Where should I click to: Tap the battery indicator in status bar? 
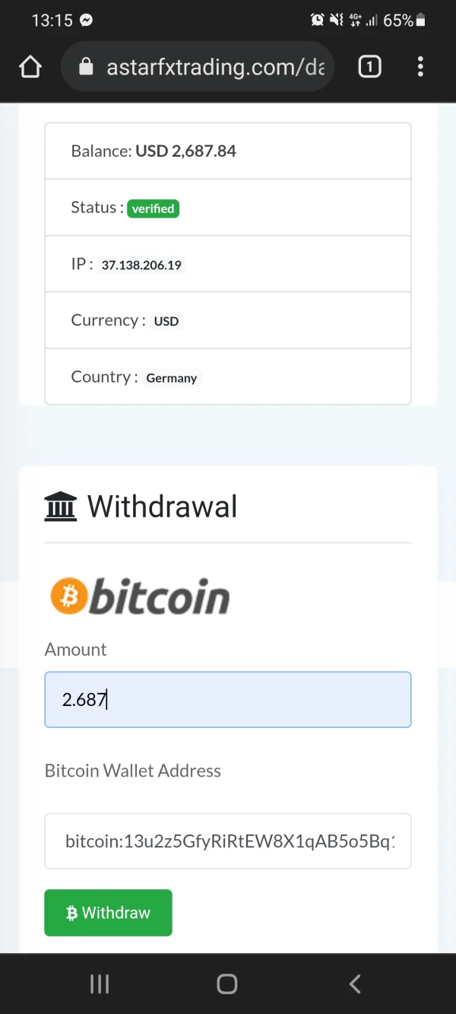click(x=421, y=21)
